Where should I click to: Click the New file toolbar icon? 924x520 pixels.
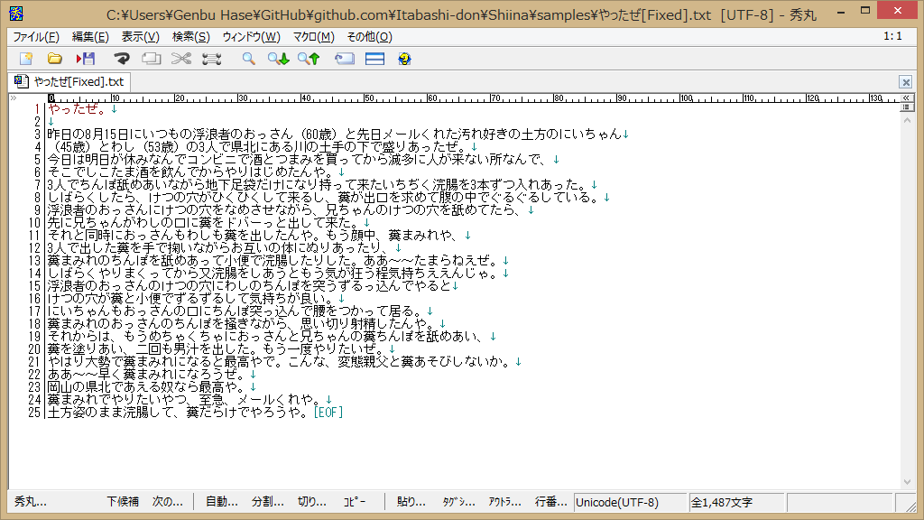[x=25, y=59]
